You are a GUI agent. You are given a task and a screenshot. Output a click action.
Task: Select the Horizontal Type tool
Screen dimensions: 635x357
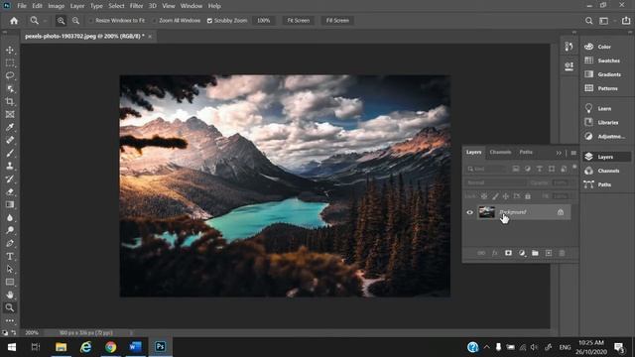(x=10, y=256)
